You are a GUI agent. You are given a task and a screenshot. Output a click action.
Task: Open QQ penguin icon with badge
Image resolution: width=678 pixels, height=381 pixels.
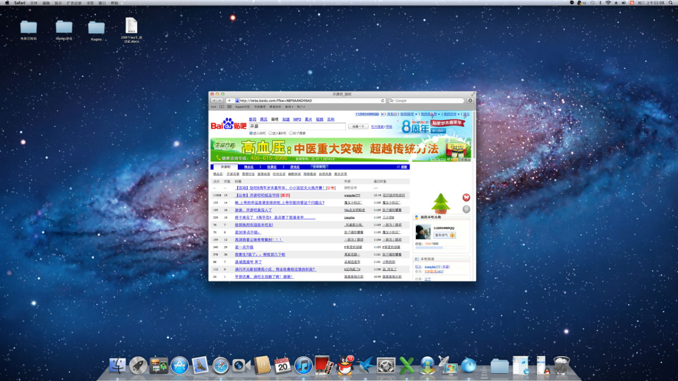point(345,366)
